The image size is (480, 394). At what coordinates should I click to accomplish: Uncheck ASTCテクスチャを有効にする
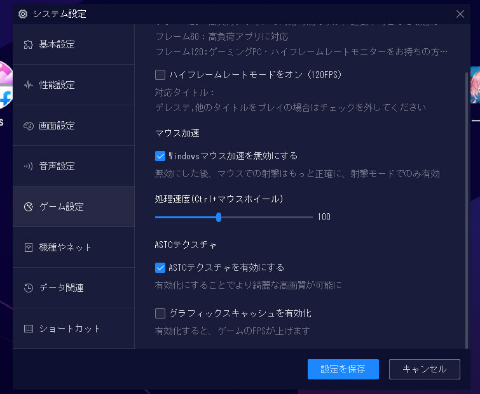[160, 268]
